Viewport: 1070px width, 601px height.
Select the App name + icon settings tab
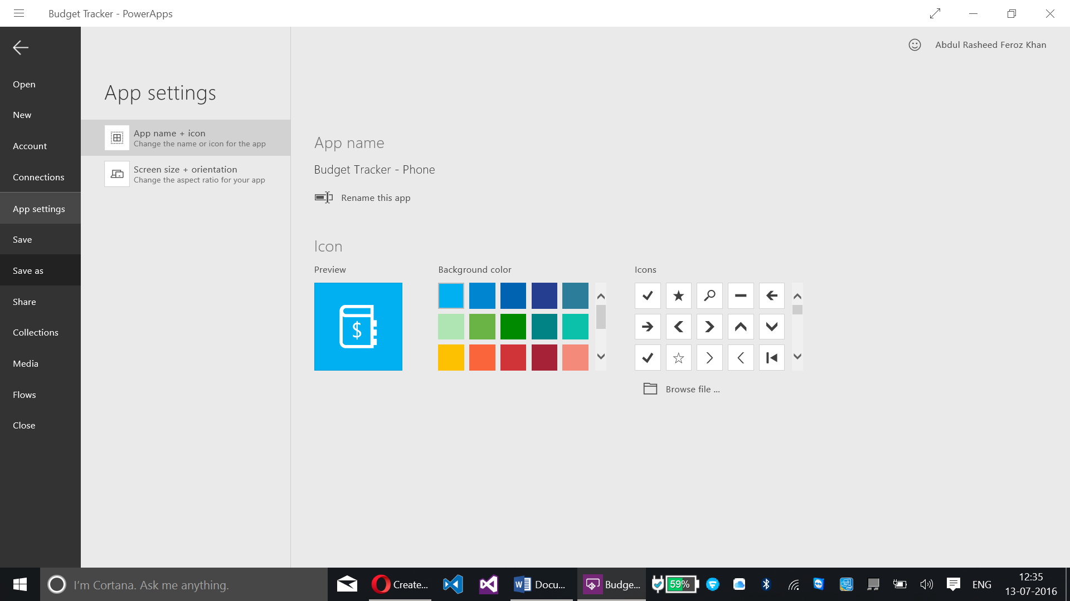click(x=186, y=138)
